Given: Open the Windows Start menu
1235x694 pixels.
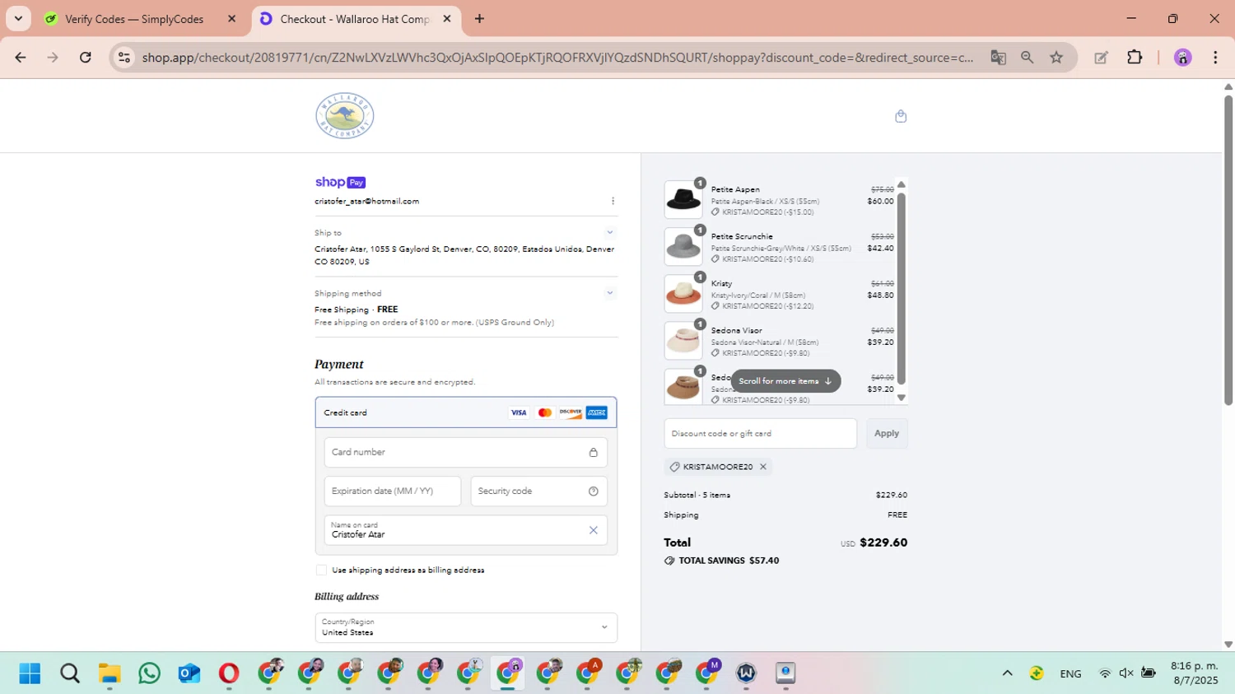Looking at the screenshot, I should pyautogui.click(x=30, y=673).
